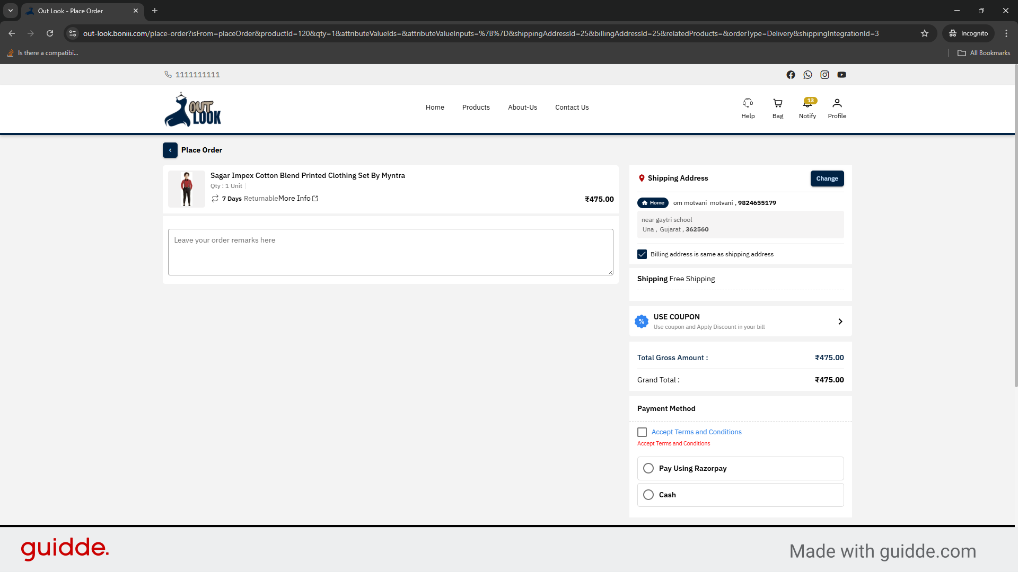Switch to the Products menu item
The width and height of the screenshot is (1018, 572).
[476, 107]
